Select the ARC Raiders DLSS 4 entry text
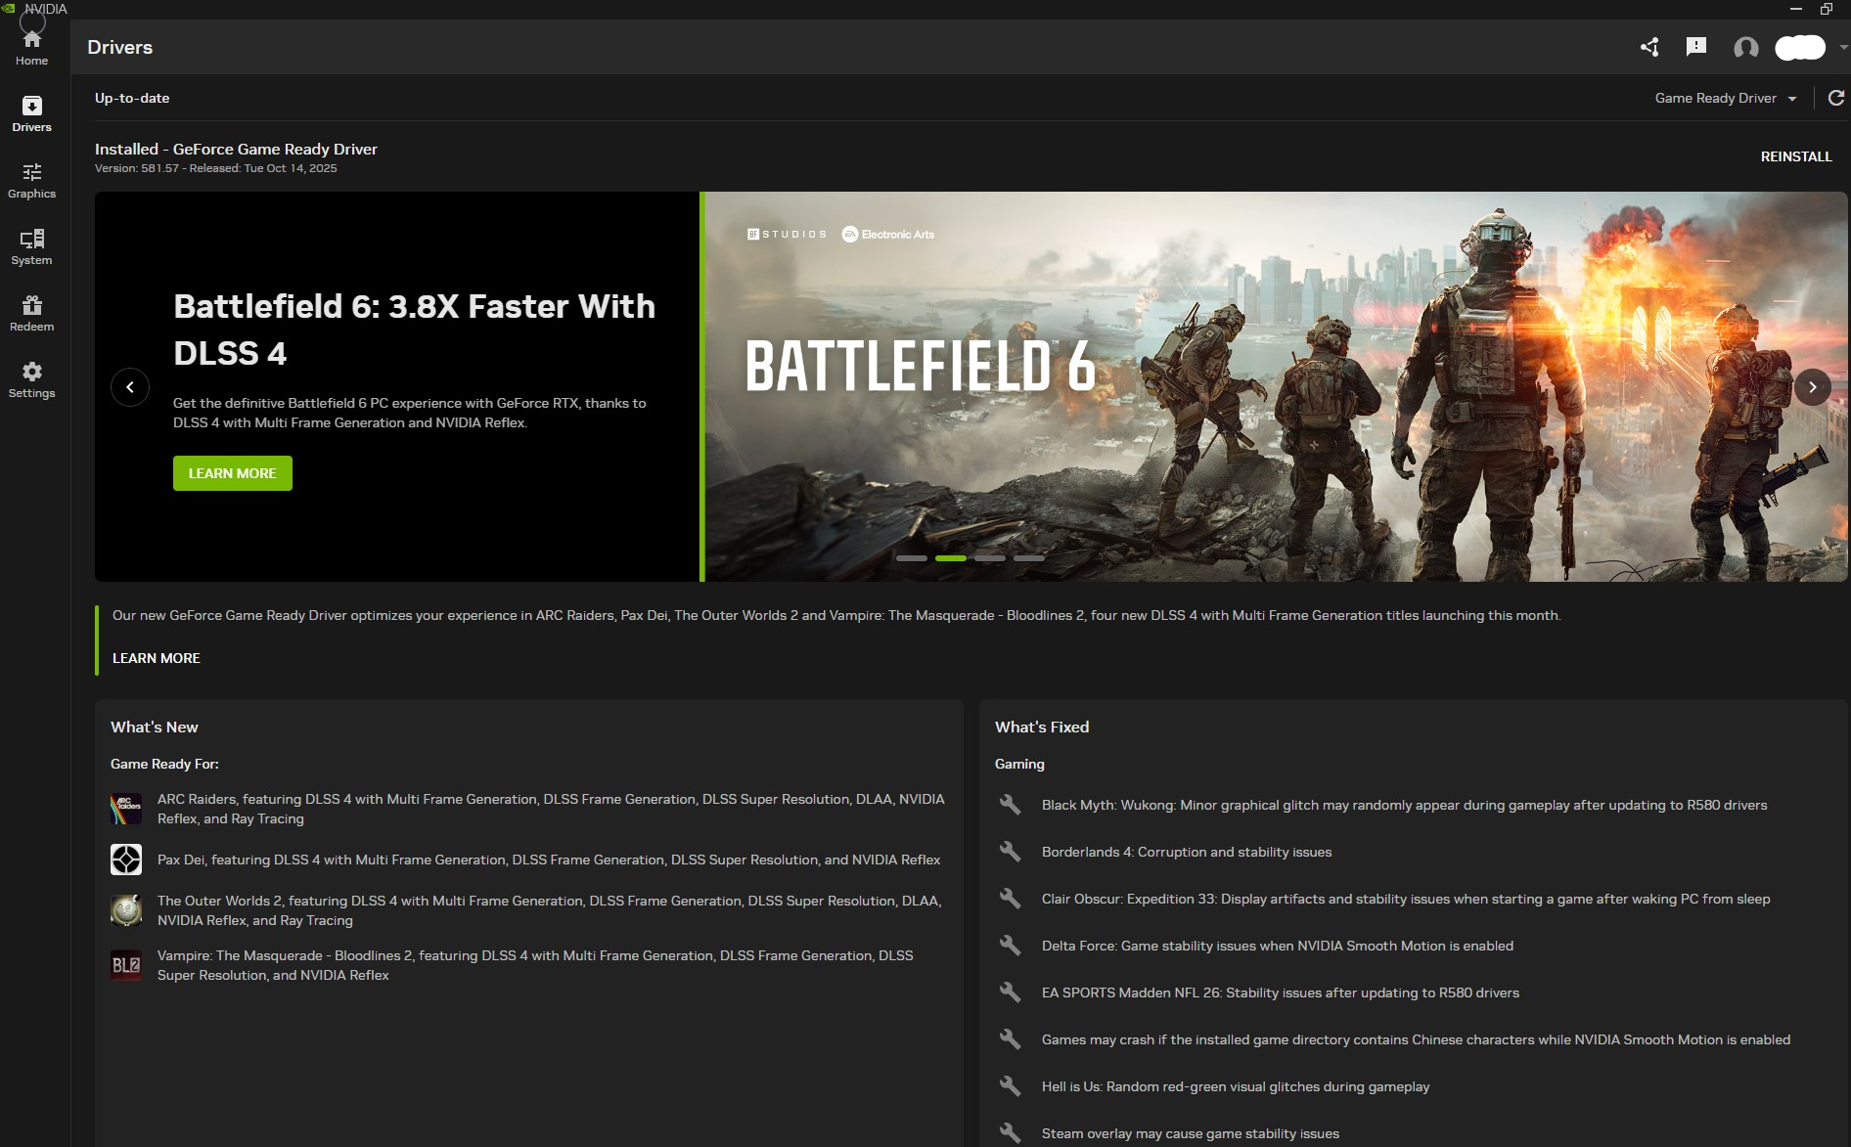This screenshot has width=1851, height=1147. pos(551,809)
